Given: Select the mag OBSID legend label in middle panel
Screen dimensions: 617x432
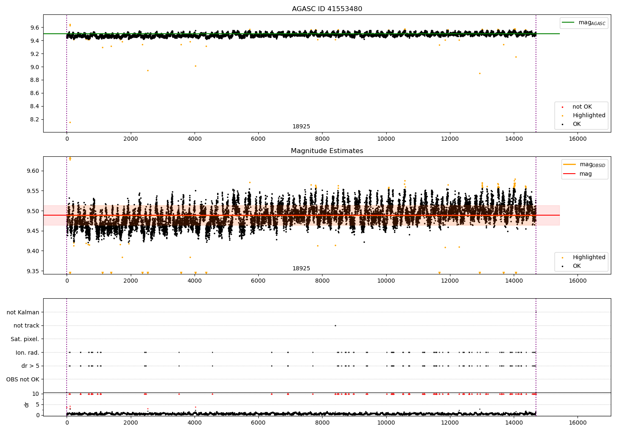Looking at the screenshot, I should [x=592, y=165].
